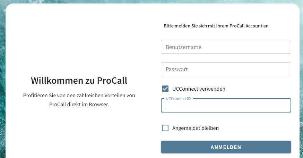
Task: Click the floating "UCConnect ID" field label
Action: [178, 99]
